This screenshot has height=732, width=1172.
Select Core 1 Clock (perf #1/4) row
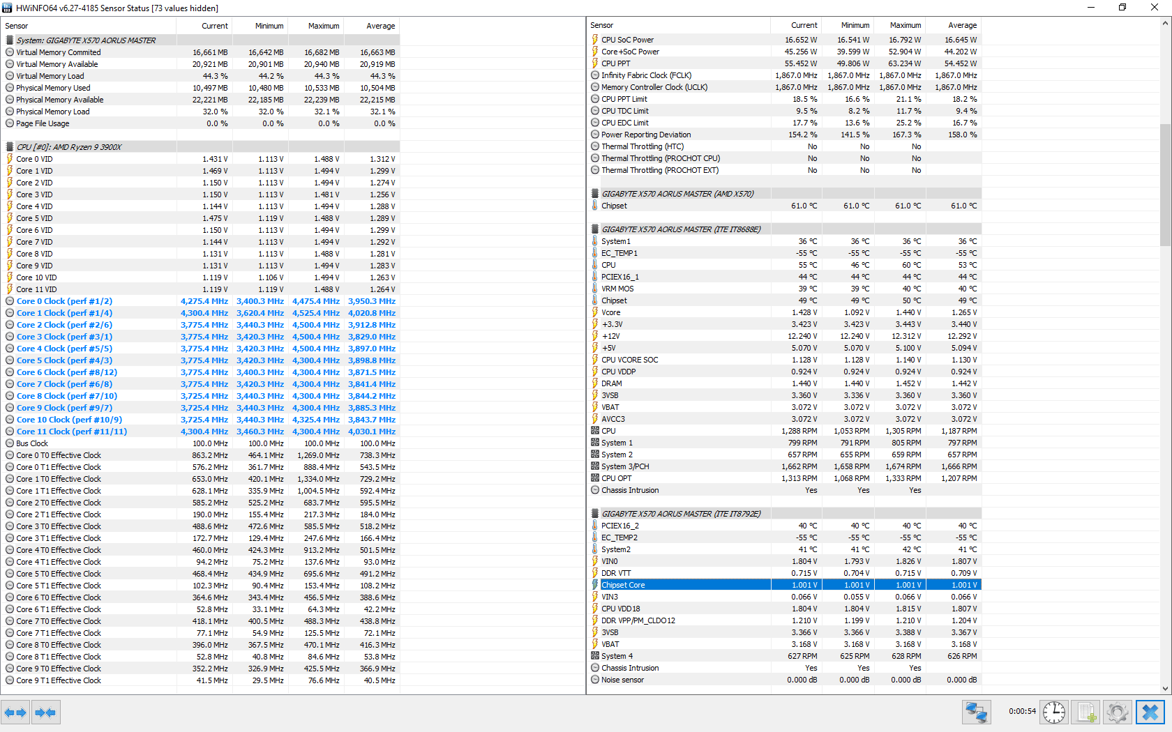[201, 313]
